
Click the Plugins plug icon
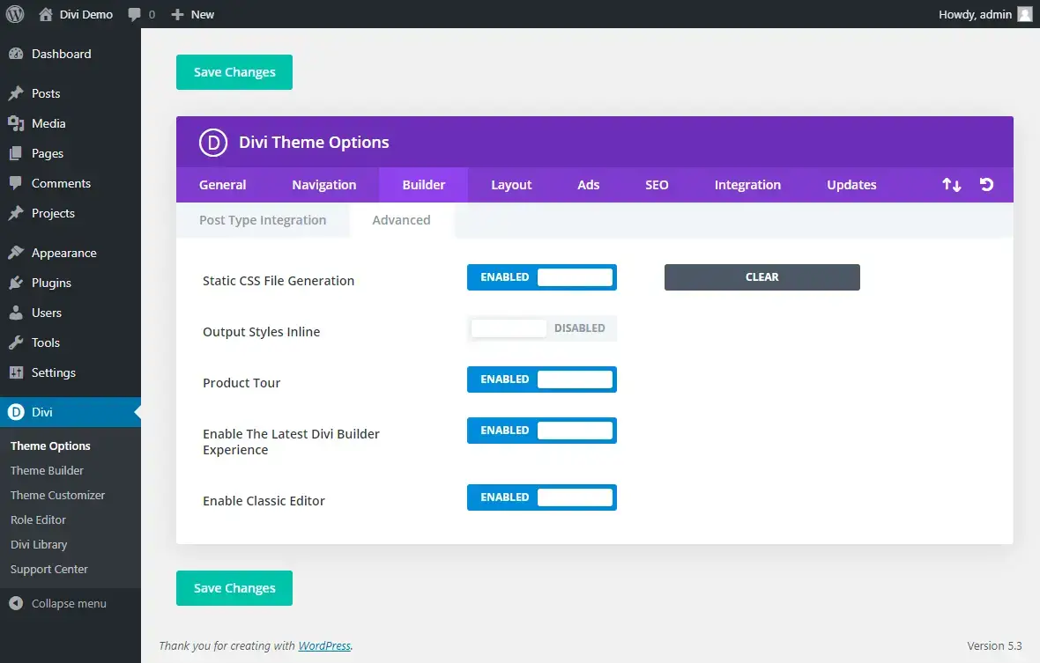tap(16, 283)
